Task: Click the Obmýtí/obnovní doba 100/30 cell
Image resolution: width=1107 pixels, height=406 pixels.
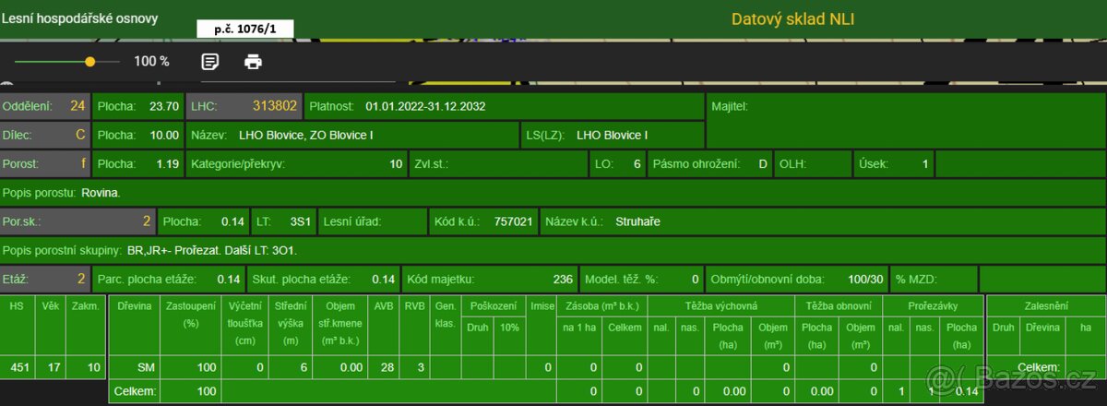Action: click(797, 279)
